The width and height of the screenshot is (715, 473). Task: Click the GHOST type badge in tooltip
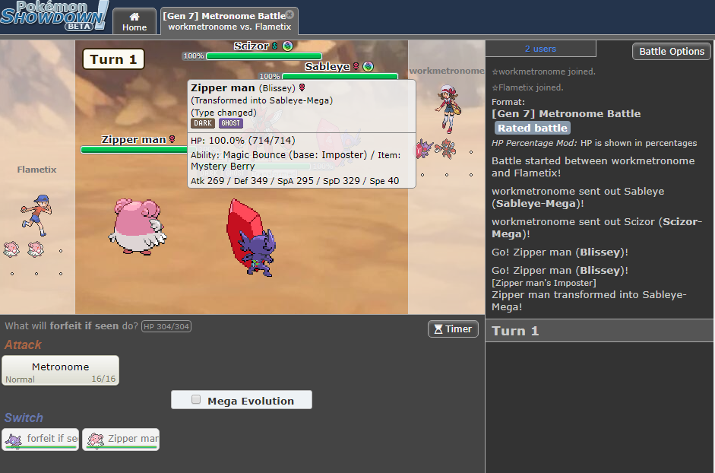231,123
